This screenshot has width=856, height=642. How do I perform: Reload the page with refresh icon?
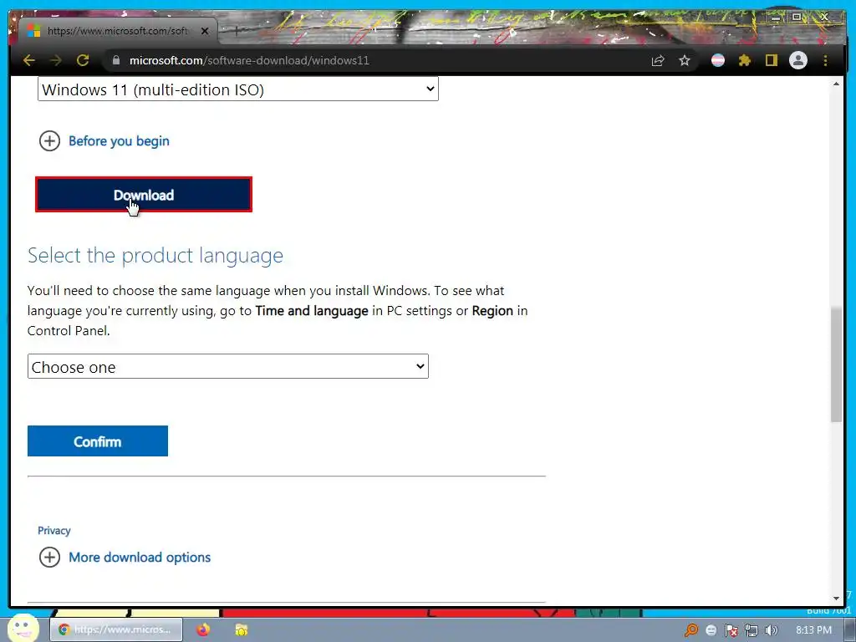(83, 60)
